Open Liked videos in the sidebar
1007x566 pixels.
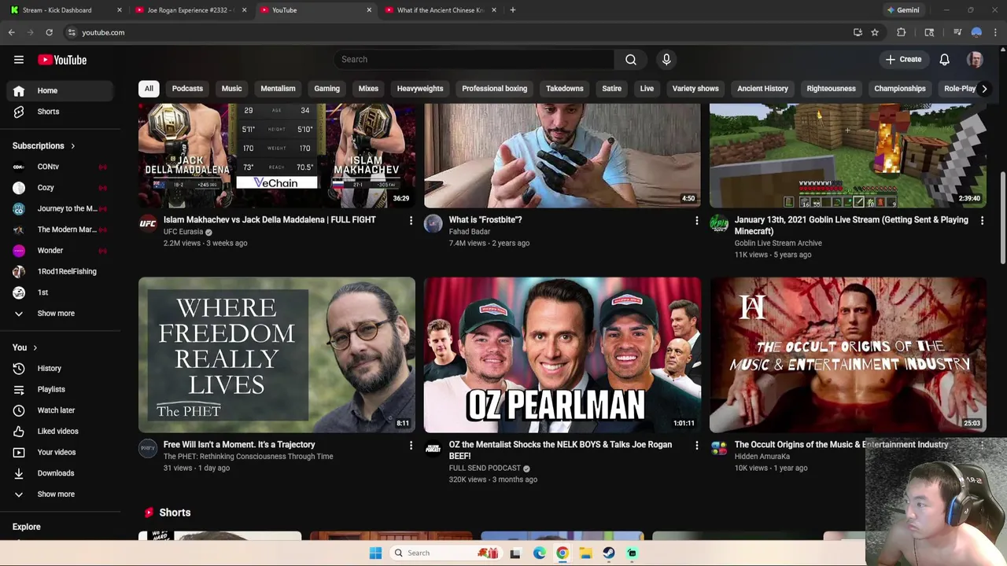coord(60,432)
